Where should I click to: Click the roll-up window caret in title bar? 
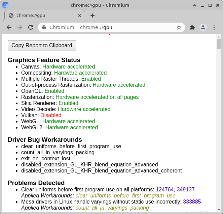coord(194,5)
